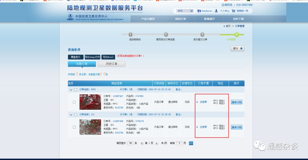Go to previous page arrow in pagination

pyautogui.click(x=142, y=143)
